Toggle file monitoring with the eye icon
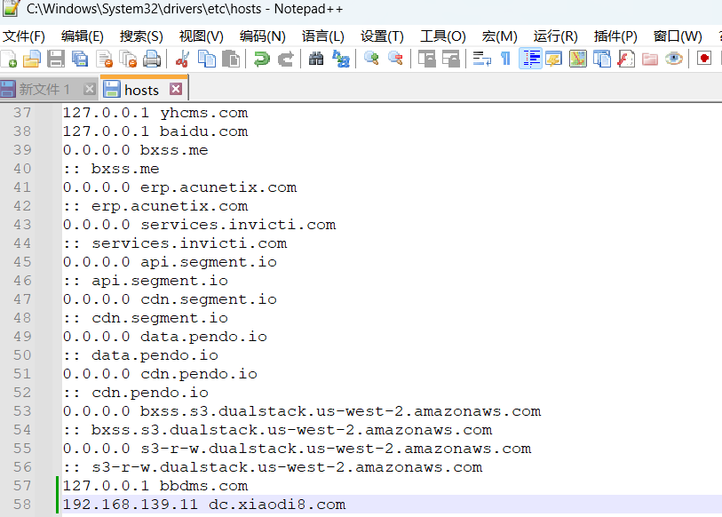This screenshot has width=722, height=517. point(674,59)
